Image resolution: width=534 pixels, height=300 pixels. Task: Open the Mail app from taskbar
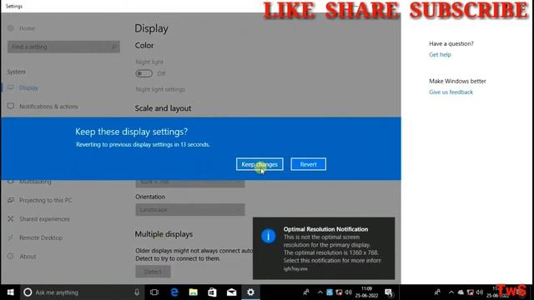click(x=232, y=292)
